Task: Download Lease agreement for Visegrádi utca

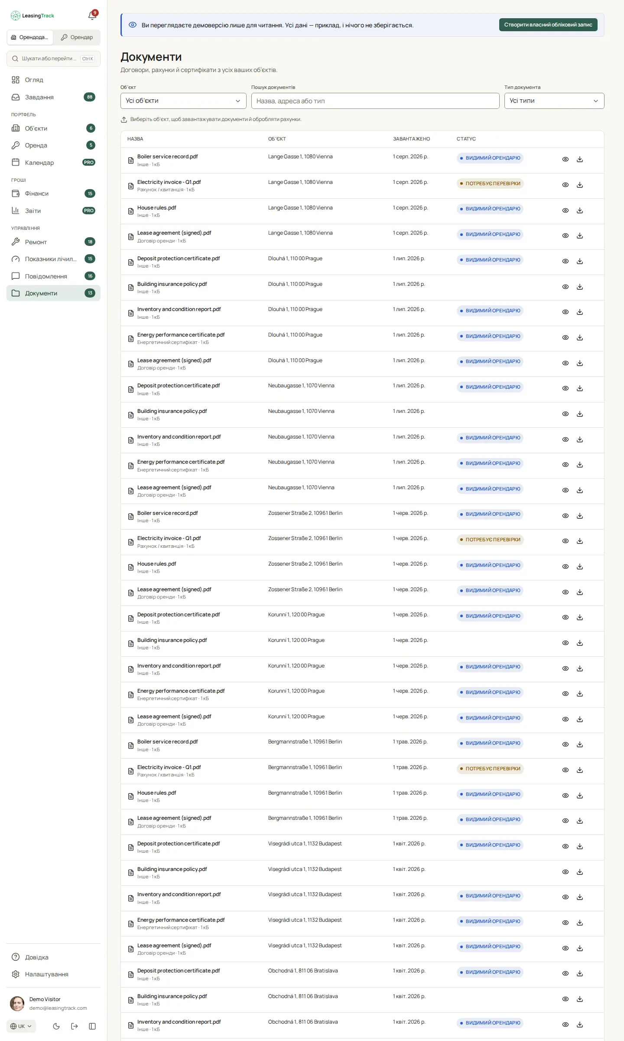Action: (x=579, y=948)
